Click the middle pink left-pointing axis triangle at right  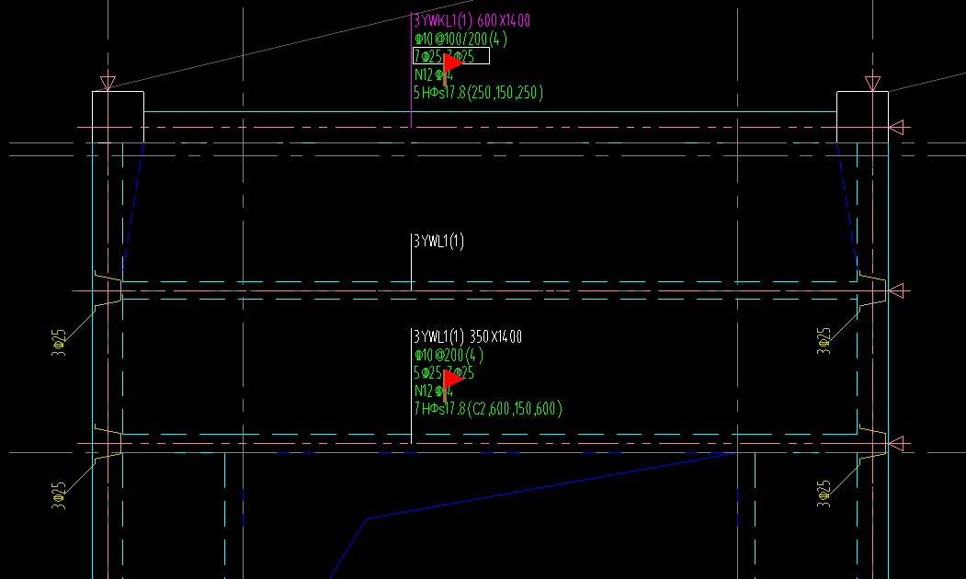point(896,290)
